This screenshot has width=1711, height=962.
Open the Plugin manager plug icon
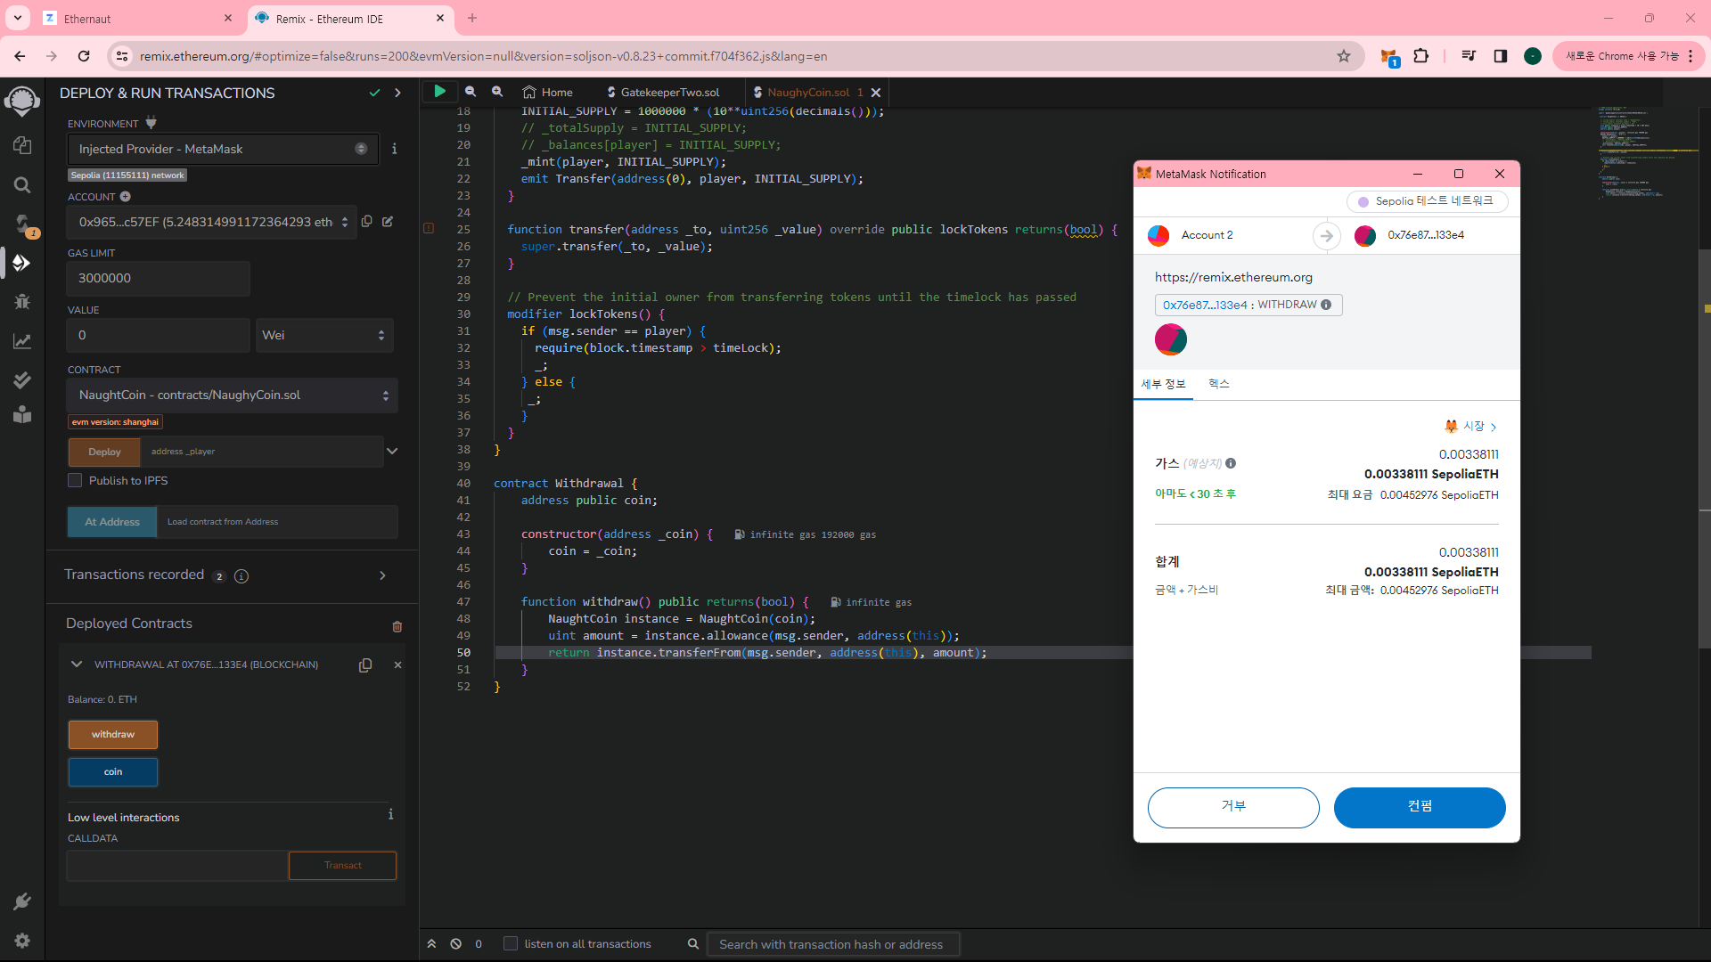coord(22,901)
